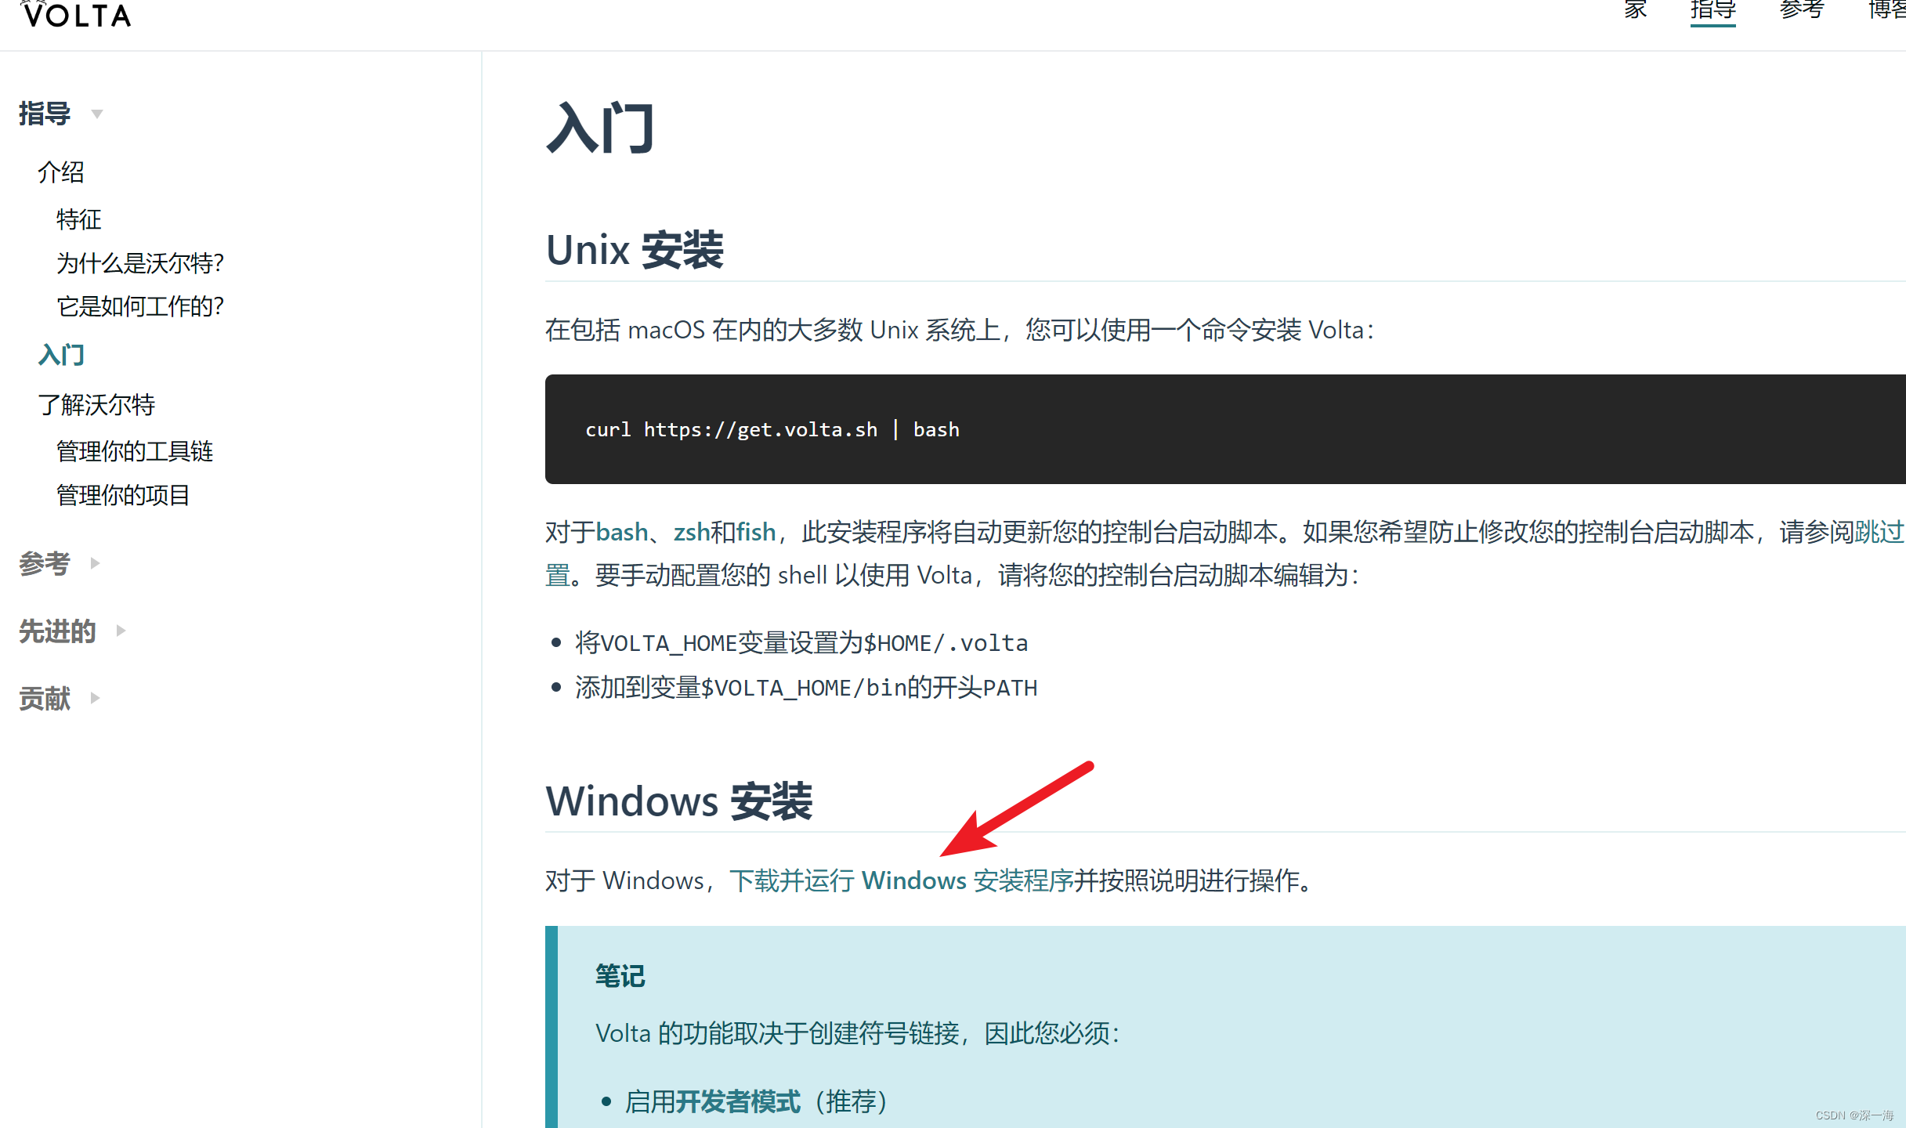
Task: Open 了解沃尔特 in sidebar
Action: point(96,405)
